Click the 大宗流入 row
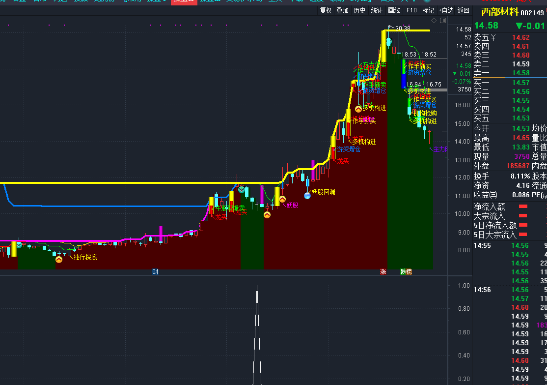The image size is (547, 385). (510, 216)
